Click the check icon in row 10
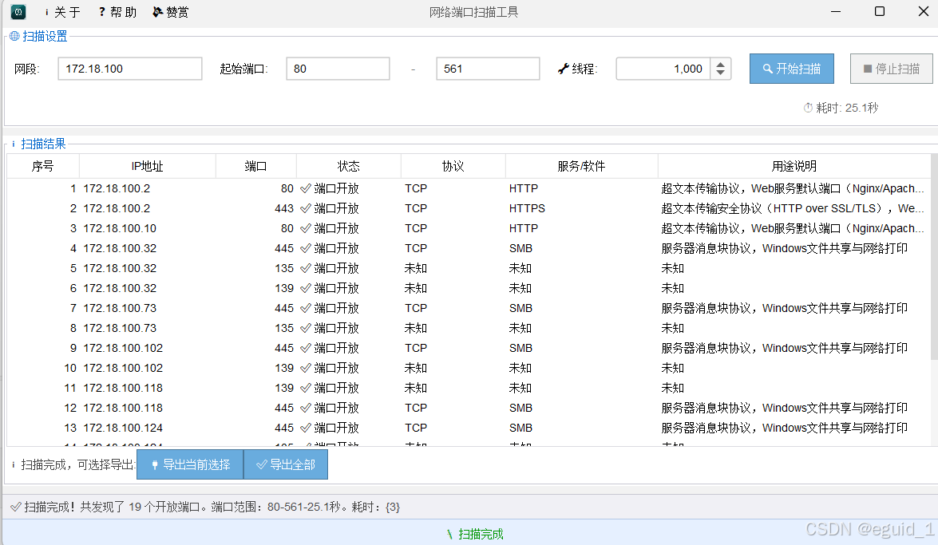Screen dimensions: 938x545 tap(306, 368)
